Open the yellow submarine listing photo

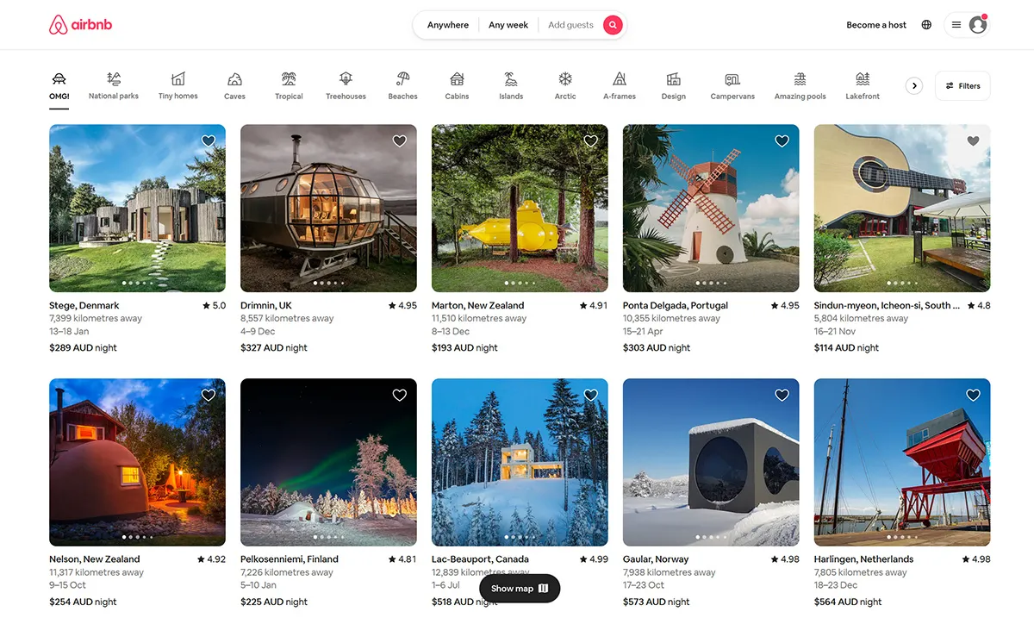click(x=520, y=209)
